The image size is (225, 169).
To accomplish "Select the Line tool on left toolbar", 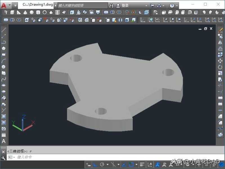I will coord(3,29).
